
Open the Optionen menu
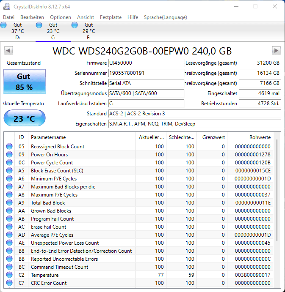61,17
